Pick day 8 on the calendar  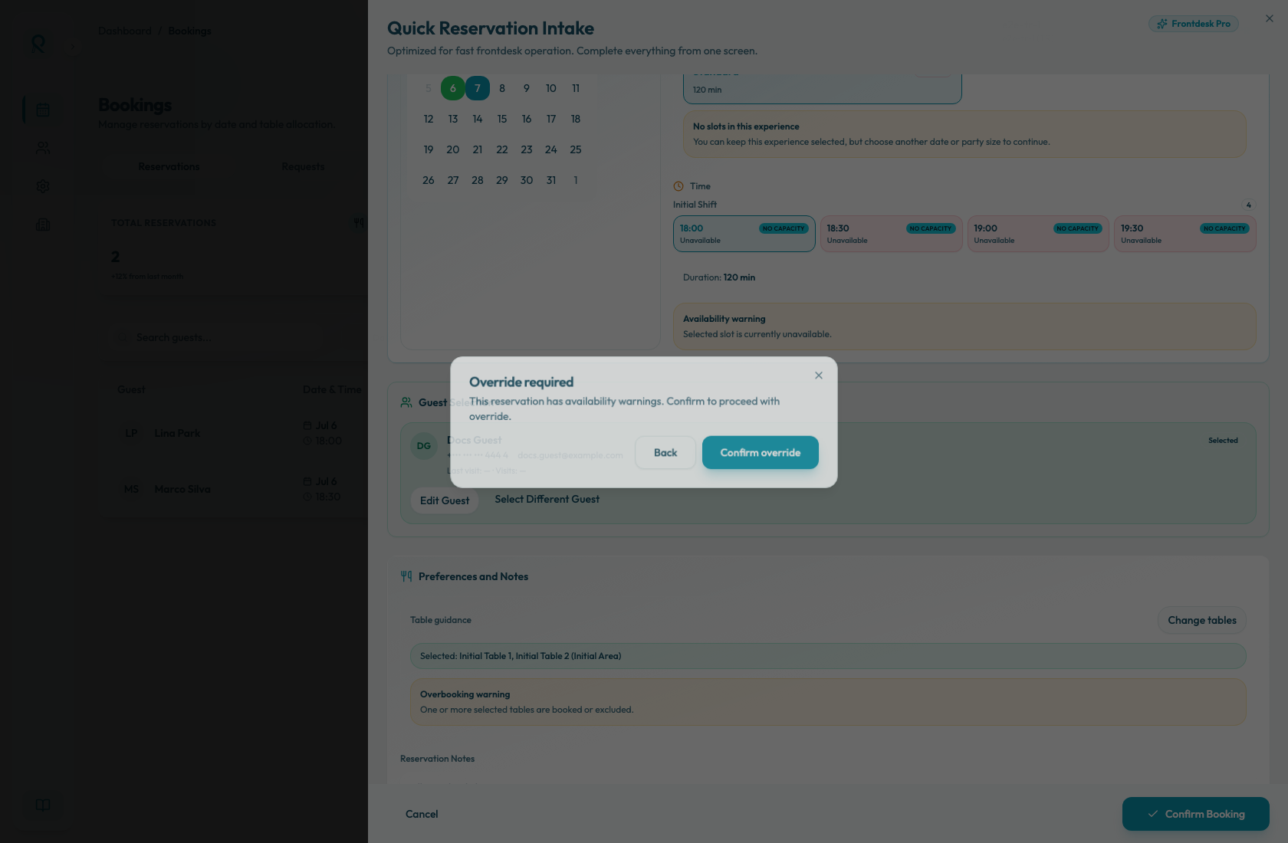(x=502, y=88)
